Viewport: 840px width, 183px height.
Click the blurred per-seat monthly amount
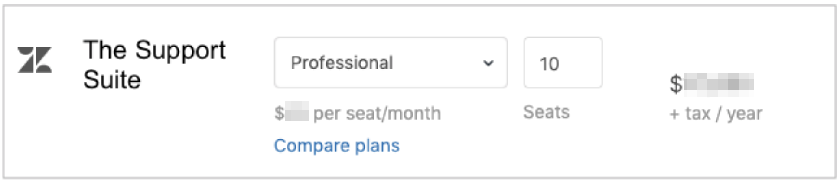point(298,112)
